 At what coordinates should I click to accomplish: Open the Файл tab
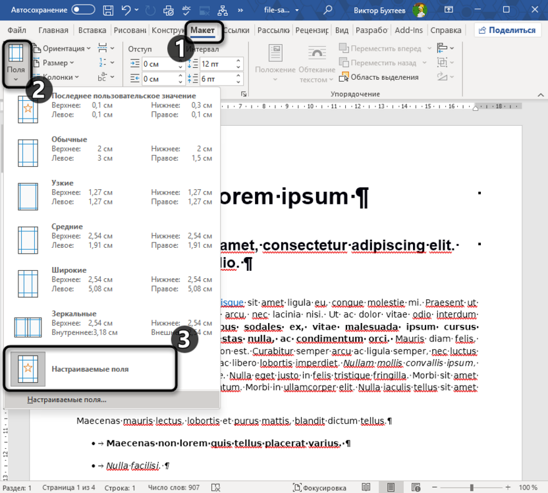coord(16,30)
